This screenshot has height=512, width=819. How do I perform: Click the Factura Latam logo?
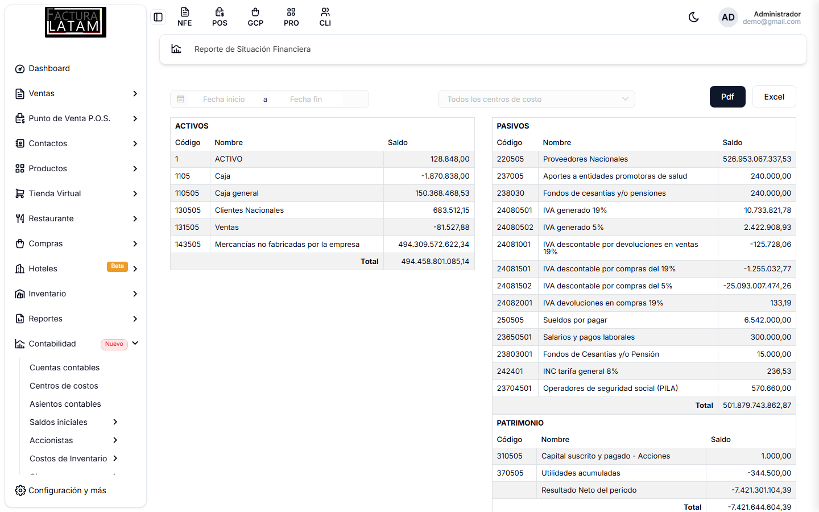point(76,22)
